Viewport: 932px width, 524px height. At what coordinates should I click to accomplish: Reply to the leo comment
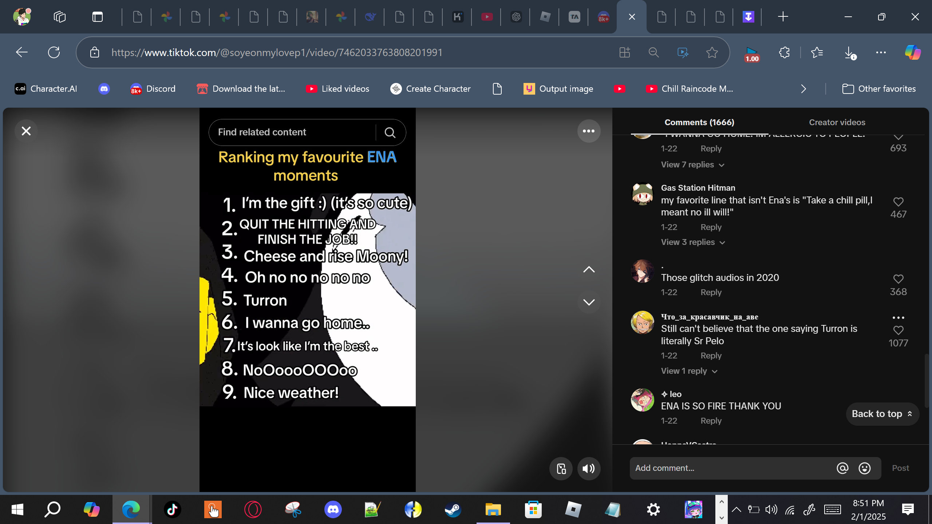point(711,421)
